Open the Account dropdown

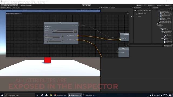point(151,5)
